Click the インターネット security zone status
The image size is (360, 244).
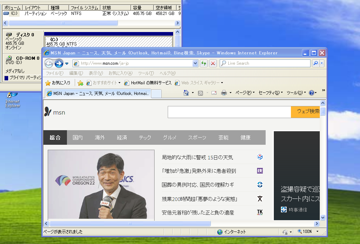(x=232, y=232)
